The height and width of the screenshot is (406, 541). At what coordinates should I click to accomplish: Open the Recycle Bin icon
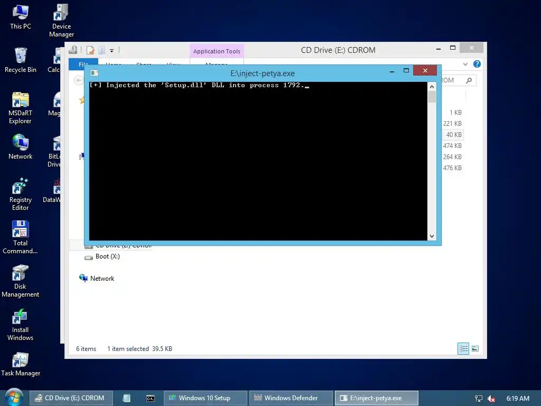pyautogui.click(x=21, y=60)
